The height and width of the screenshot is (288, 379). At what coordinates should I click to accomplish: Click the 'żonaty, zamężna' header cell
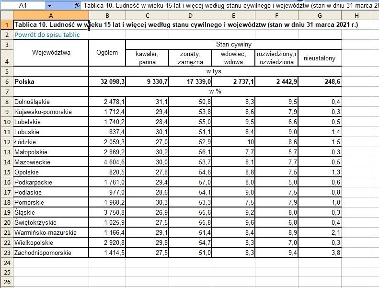[x=190, y=58]
